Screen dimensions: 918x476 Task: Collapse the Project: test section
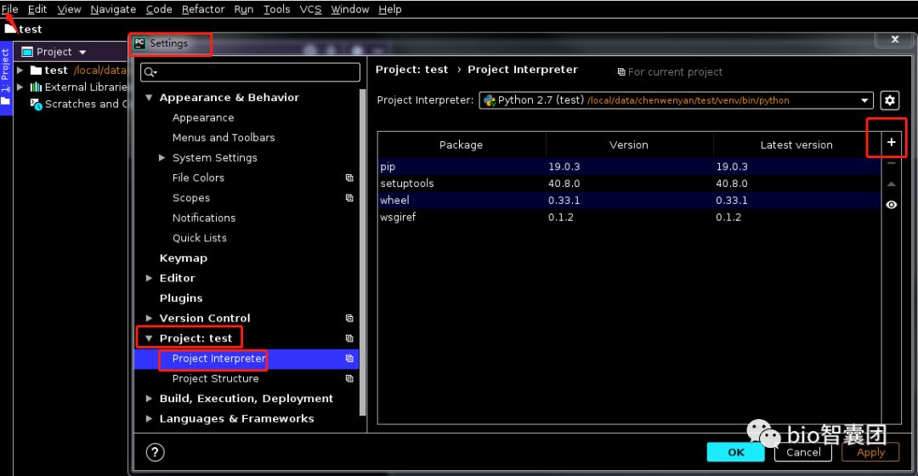pos(149,338)
